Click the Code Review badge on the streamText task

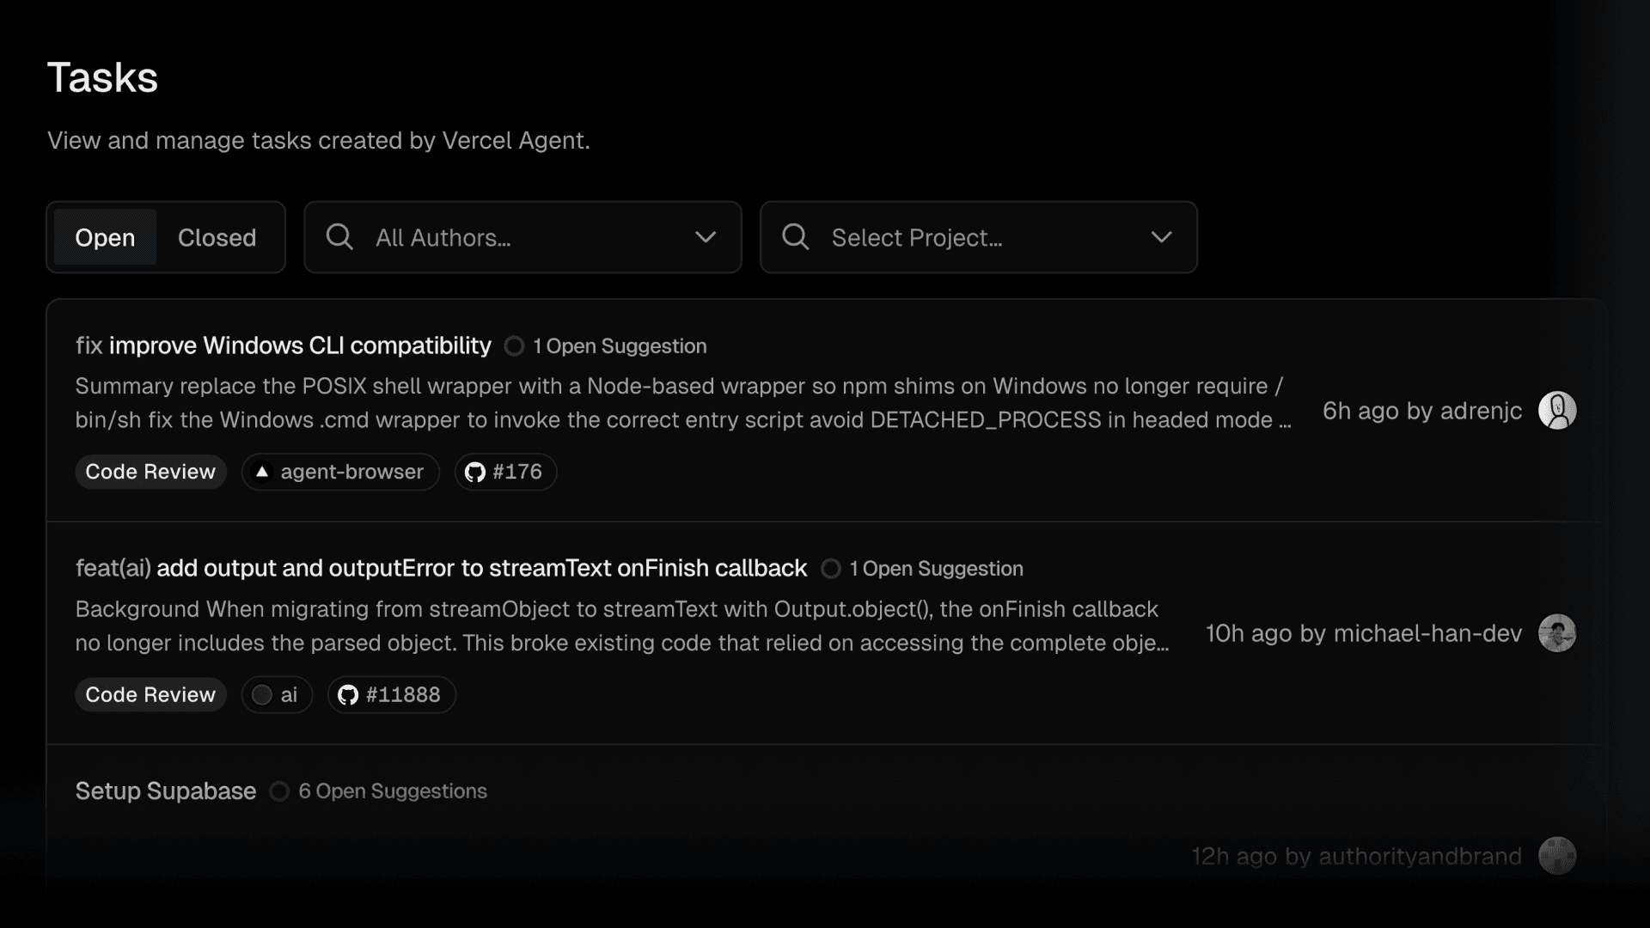150,694
